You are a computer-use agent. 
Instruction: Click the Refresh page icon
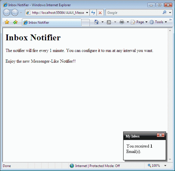point(93,13)
